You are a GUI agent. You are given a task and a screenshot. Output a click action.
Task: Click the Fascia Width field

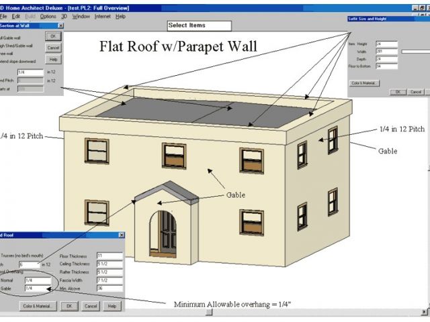[110, 280]
